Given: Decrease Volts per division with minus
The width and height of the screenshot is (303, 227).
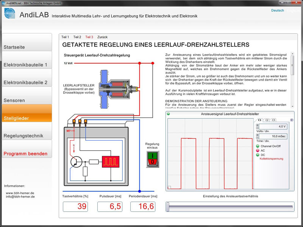Looking at the screenshot, I should click(257, 128).
